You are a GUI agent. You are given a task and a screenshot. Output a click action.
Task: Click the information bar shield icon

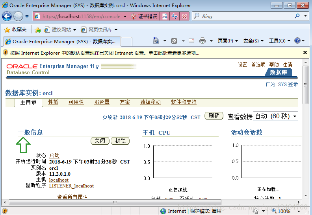[x=6, y=53]
